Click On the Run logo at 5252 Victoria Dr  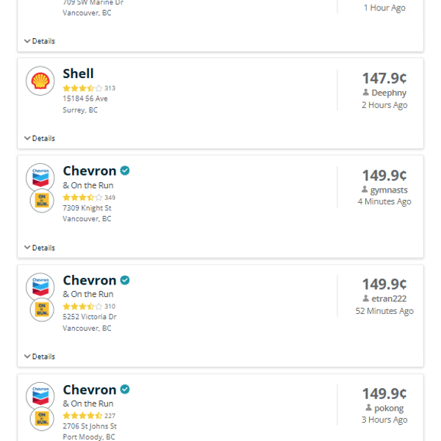pyautogui.click(x=42, y=310)
